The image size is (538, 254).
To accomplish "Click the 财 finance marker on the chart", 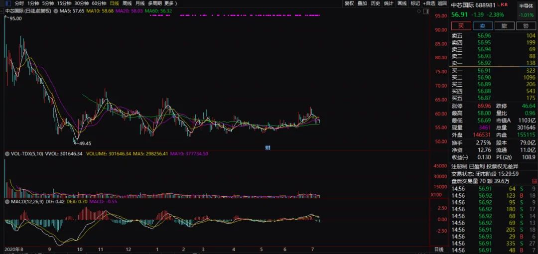I will coord(268,147).
